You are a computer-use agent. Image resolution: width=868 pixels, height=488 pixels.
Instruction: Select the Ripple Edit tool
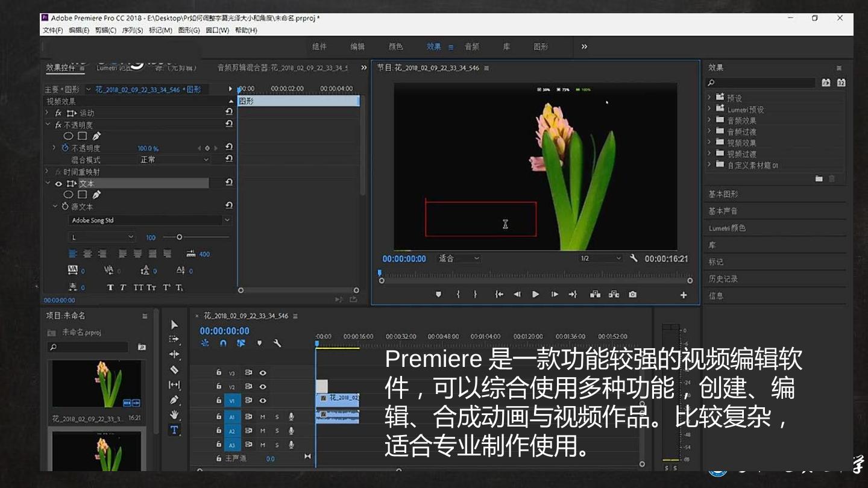coord(174,355)
